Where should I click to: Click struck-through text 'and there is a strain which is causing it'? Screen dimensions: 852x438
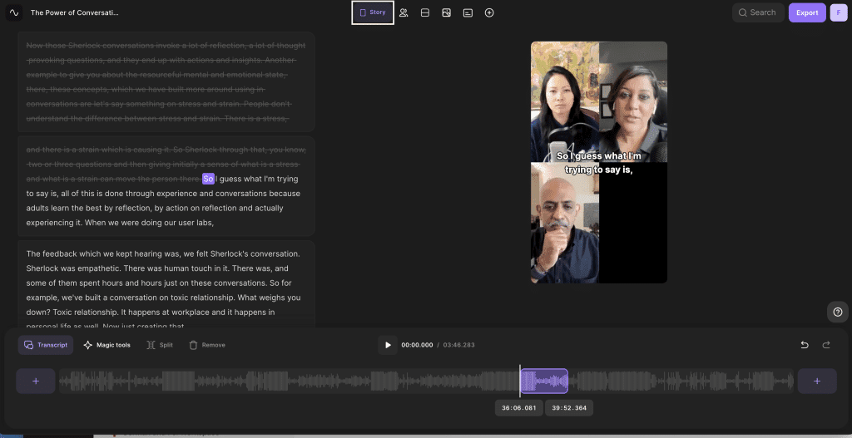pyautogui.click(x=98, y=150)
